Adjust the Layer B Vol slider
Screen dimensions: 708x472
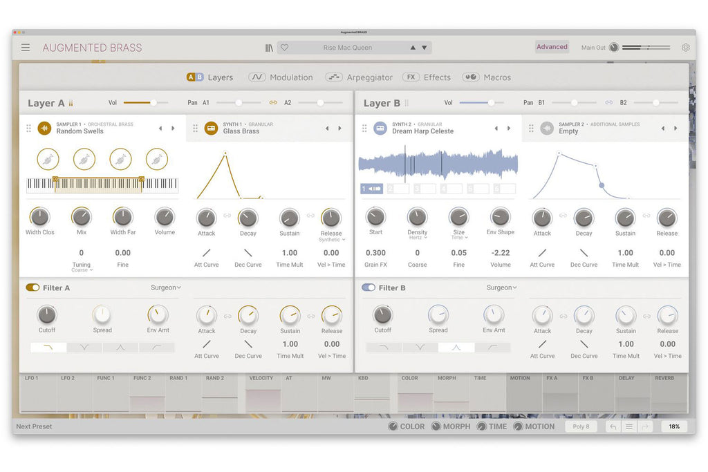482,102
